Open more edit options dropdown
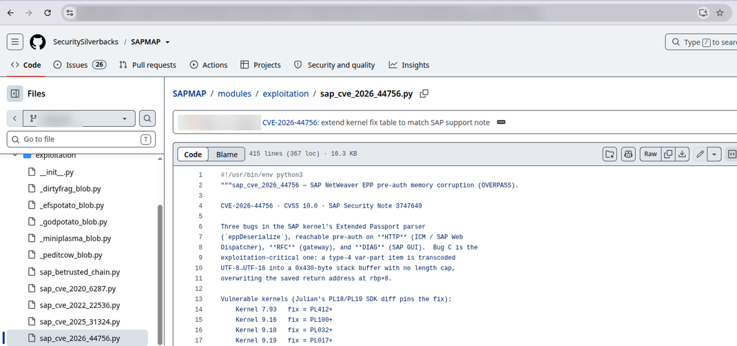The width and height of the screenshot is (737, 346). pyautogui.click(x=714, y=154)
